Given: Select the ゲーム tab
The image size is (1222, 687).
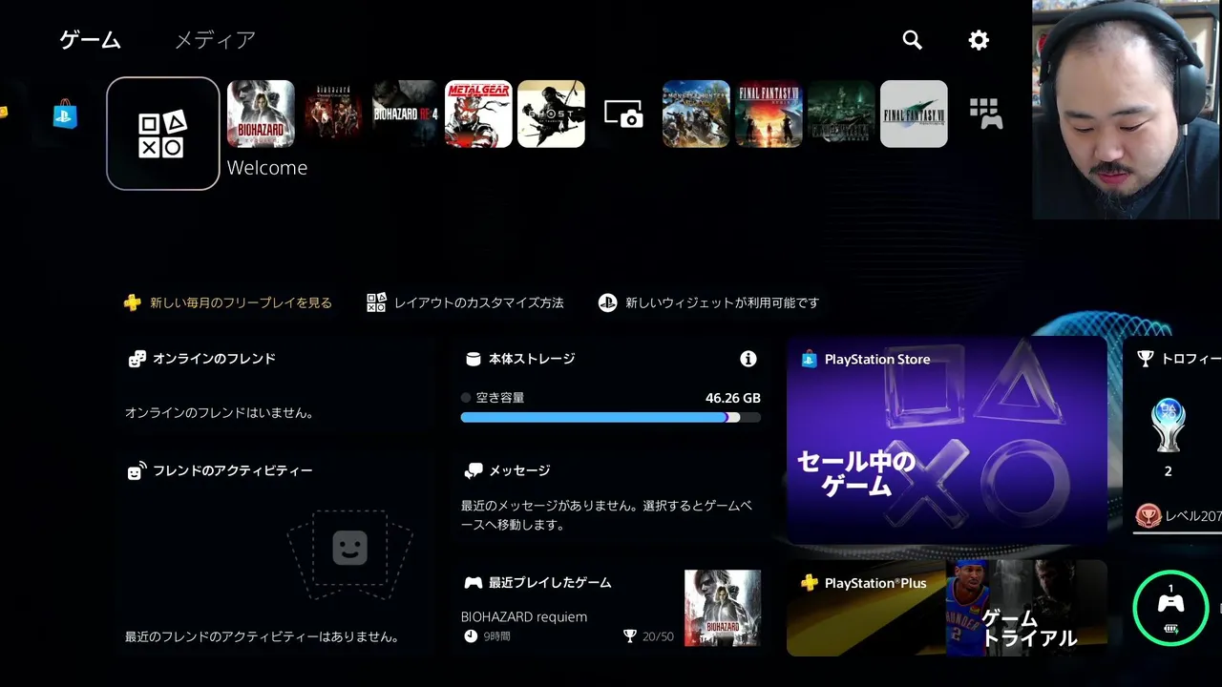Looking at the screenshot, I should tap(90, 40).
